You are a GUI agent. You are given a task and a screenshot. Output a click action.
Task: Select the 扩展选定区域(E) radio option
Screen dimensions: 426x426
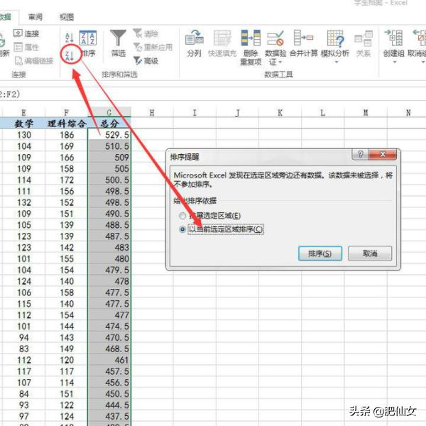[x=182, y=216]
